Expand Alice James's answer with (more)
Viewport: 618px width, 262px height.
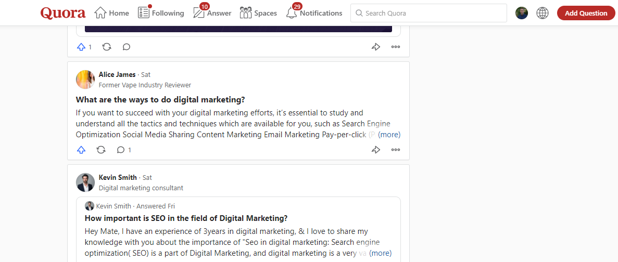389,135
